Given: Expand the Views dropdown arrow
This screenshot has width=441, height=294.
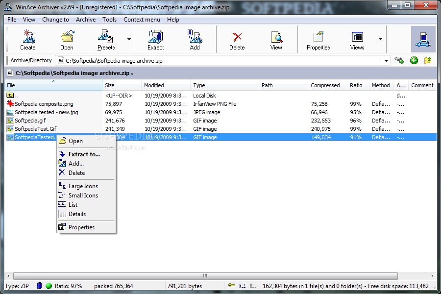Looking at the screenshot, I should tap(380, 39).
